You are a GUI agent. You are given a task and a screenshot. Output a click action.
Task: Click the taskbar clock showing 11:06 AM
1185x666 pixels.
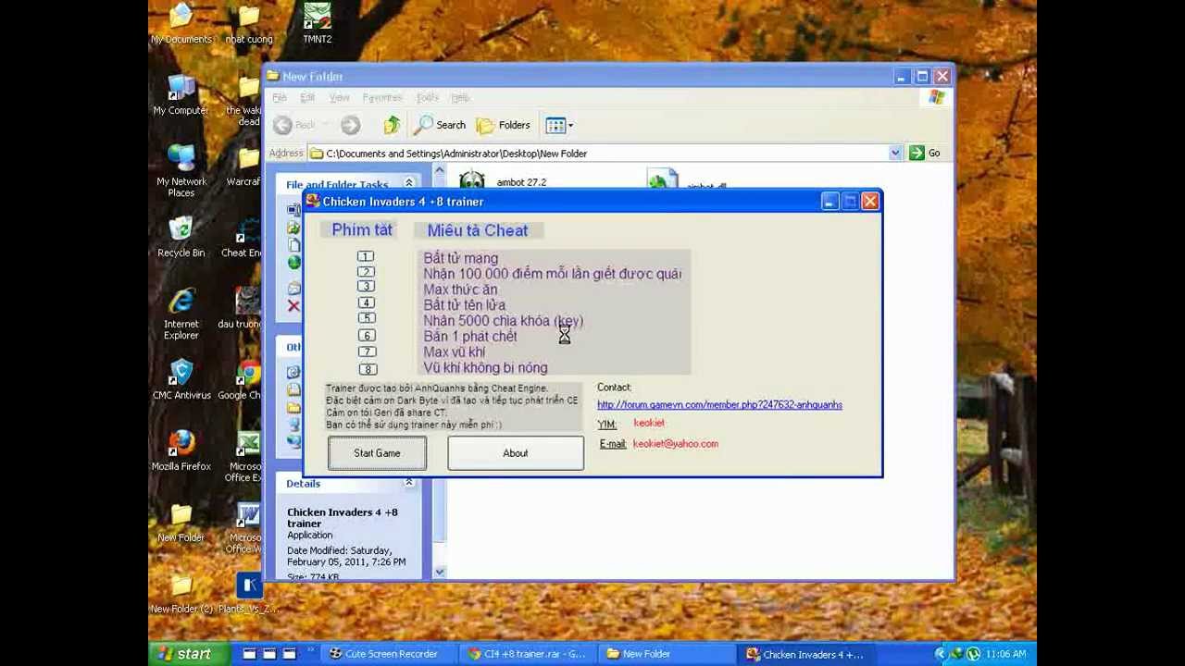click(x=1005, y=654)
